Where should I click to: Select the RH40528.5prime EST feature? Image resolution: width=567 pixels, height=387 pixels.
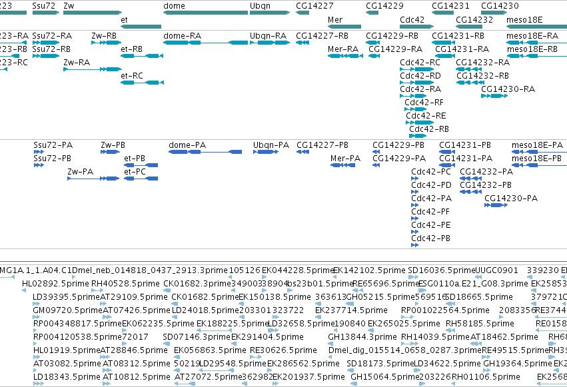pyautogui.click(x=97, y=290)
